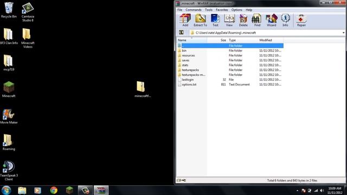
Task: Select the Movie Maker desktop shortcut
Action: [9, 116]
